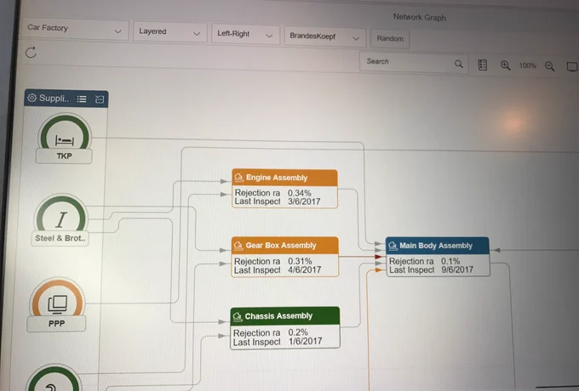Collapse the Suppli.. group with header box icon
This screenshot has height=391, width=579.
click(x=100, y=99)
